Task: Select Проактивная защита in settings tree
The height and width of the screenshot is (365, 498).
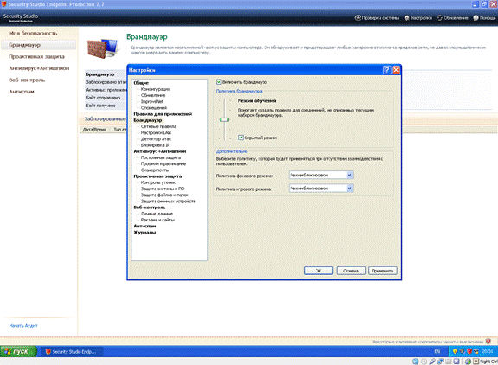Action: point(157,176)
